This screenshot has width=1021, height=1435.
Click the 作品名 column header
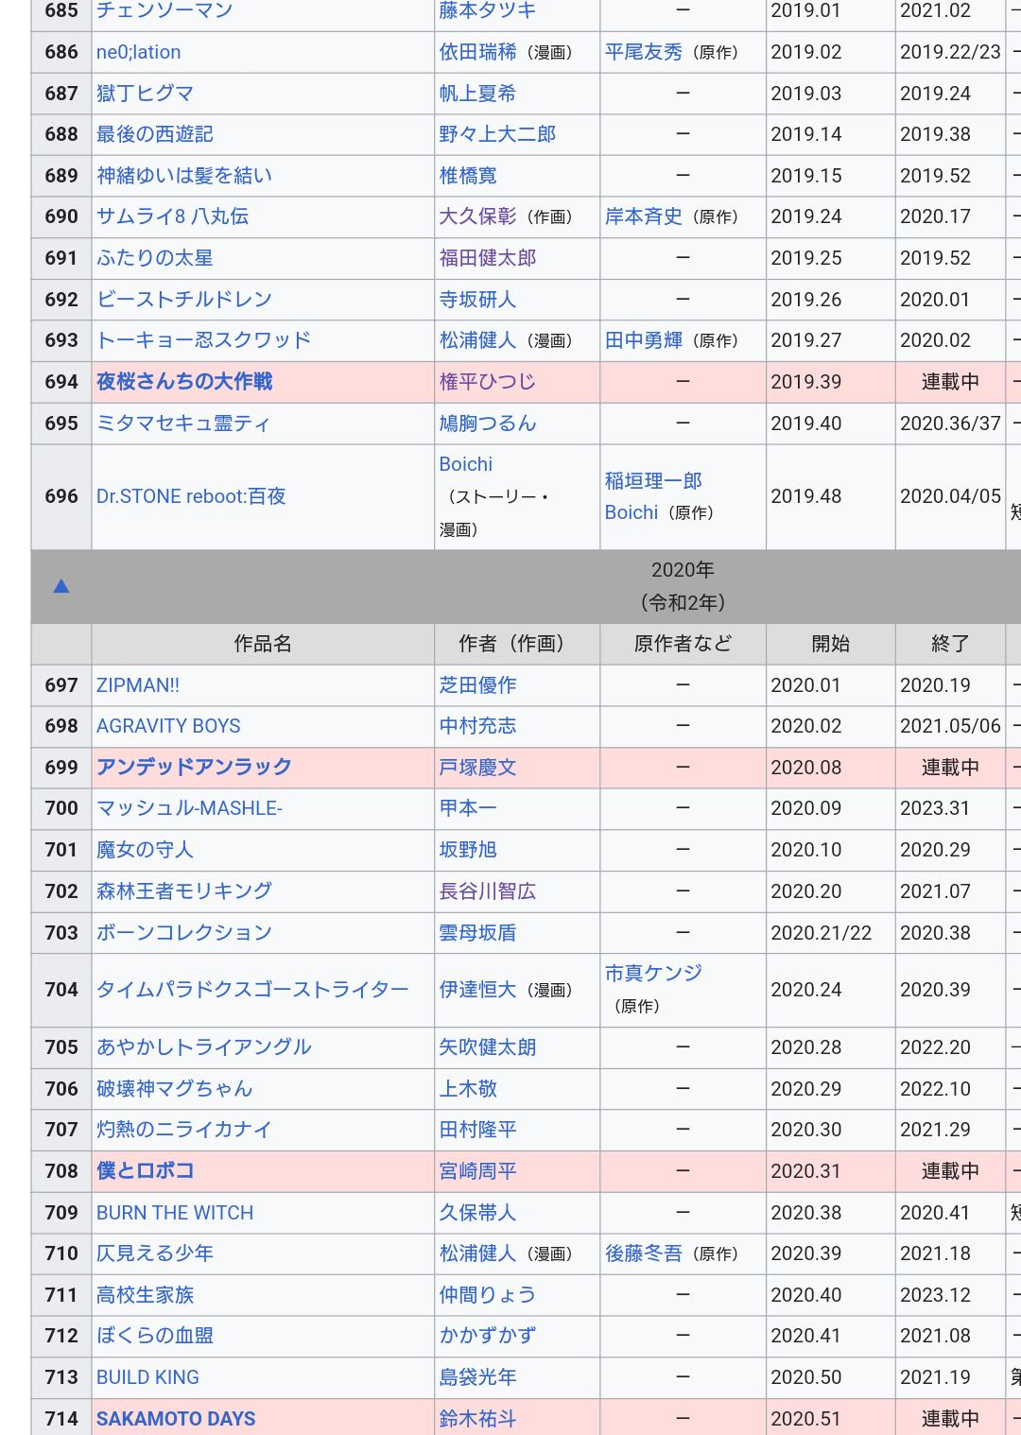point(263,644)
